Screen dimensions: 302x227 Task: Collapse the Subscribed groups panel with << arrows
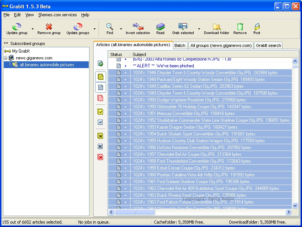tap(6, 43)
